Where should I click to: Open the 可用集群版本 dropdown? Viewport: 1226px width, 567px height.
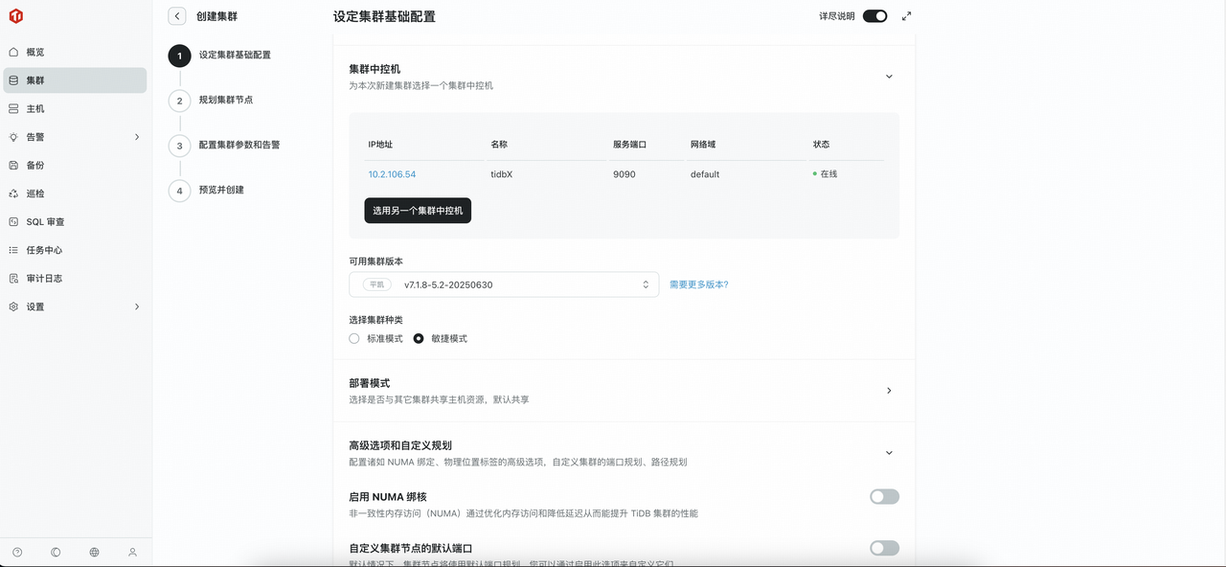(504, 284)
